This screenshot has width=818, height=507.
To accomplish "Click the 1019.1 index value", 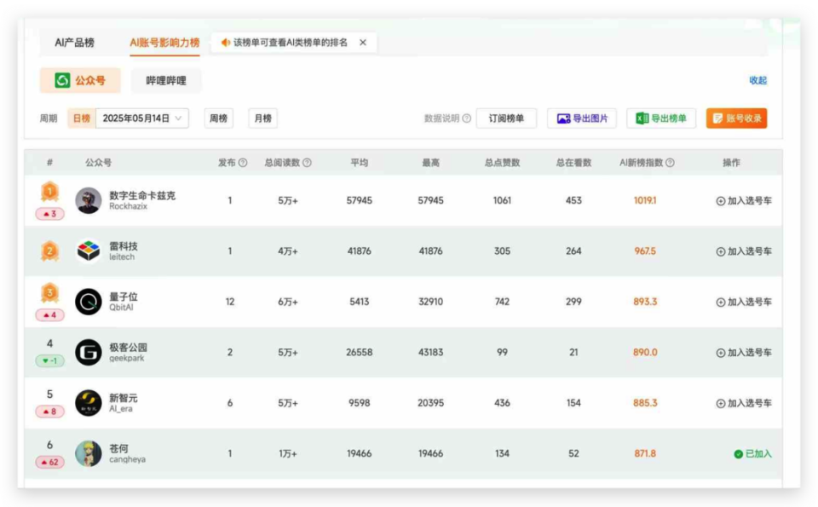I will (645, 201).
